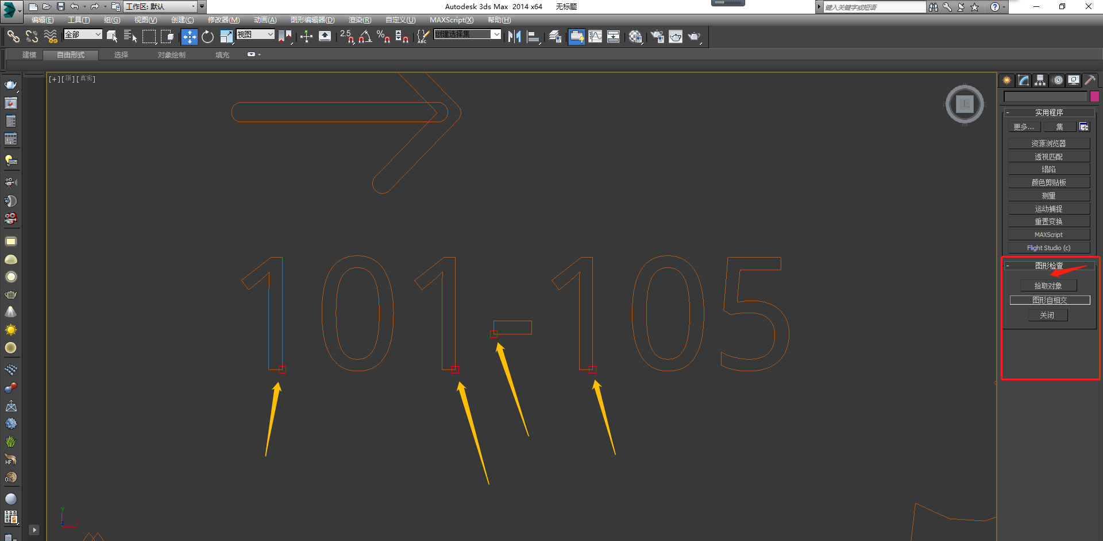Toggle 图形自相交 check option

1050,300
